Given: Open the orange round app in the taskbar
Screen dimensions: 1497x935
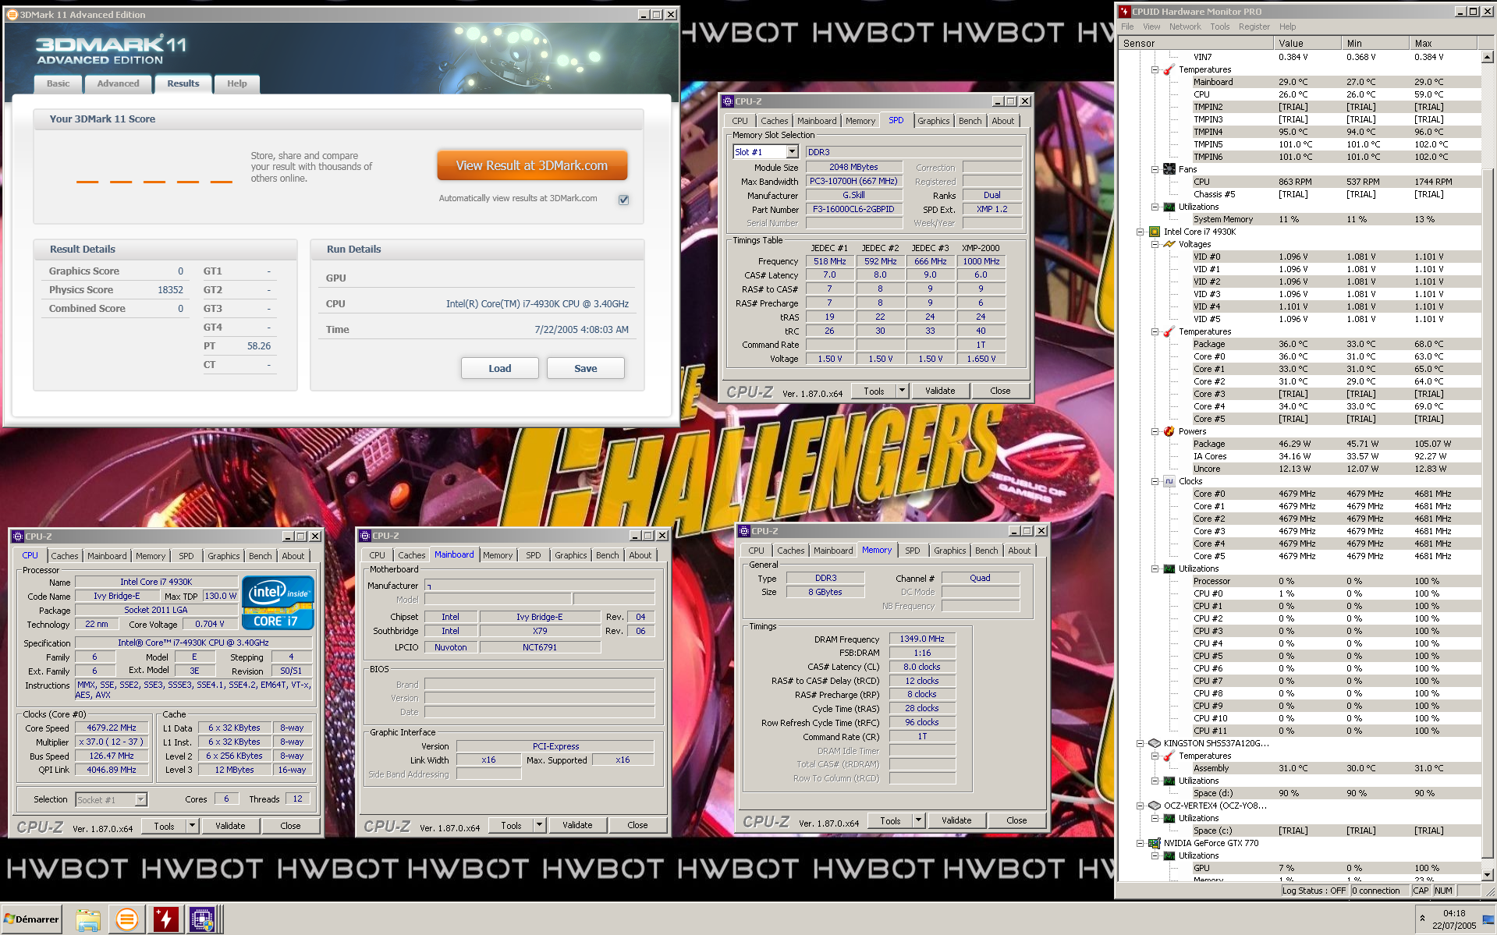Looking at the screenshot, I should 126,920.
